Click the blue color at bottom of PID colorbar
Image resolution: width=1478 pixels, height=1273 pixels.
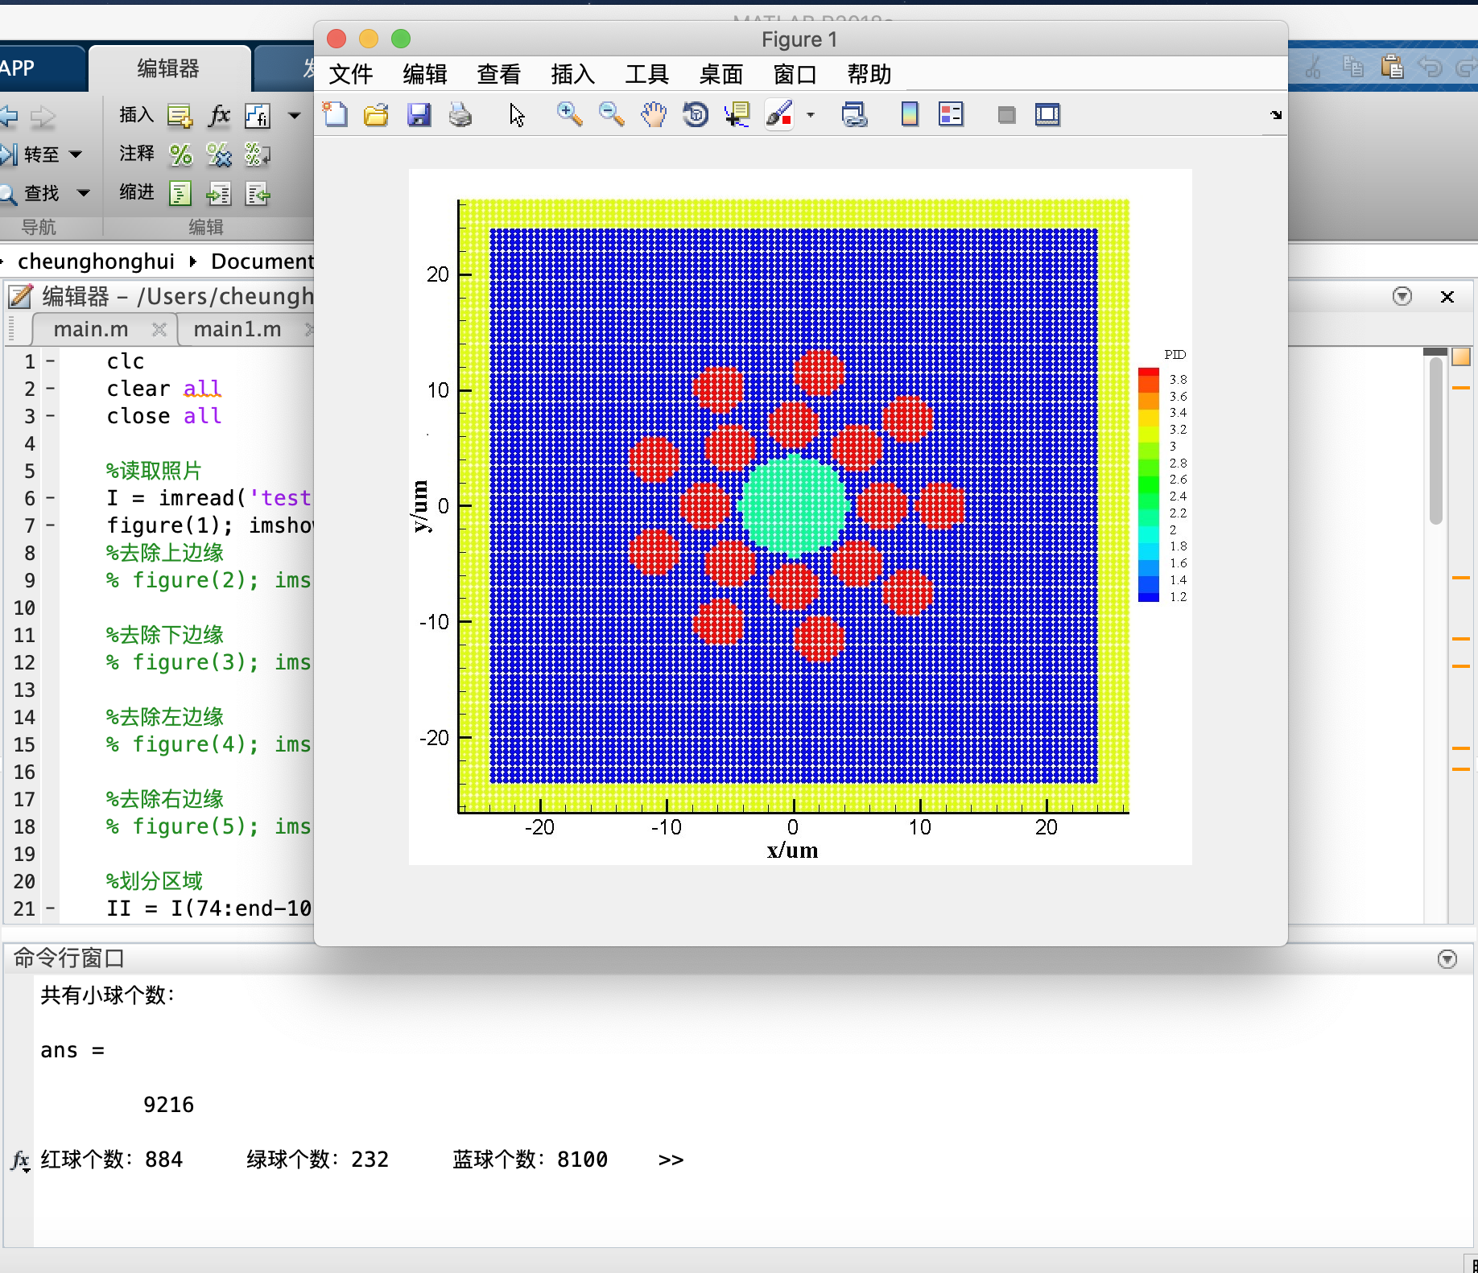click(1149, 596)
